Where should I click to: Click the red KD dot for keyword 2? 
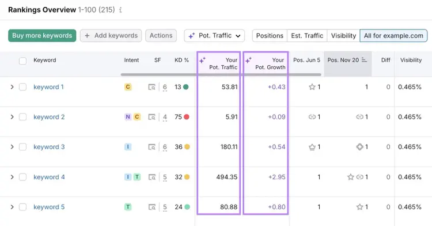click(x=187, y=117)
